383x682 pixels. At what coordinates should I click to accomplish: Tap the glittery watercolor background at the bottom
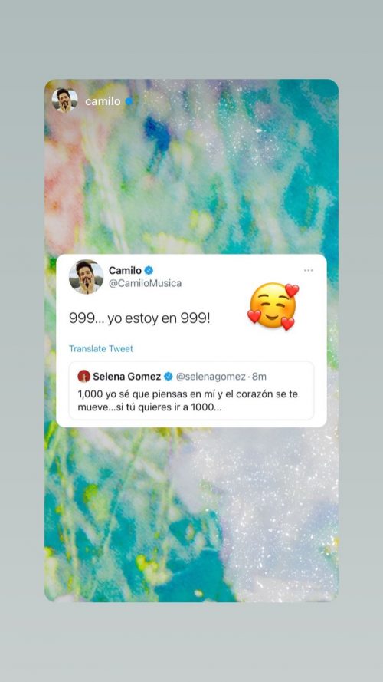pos(191,515)
